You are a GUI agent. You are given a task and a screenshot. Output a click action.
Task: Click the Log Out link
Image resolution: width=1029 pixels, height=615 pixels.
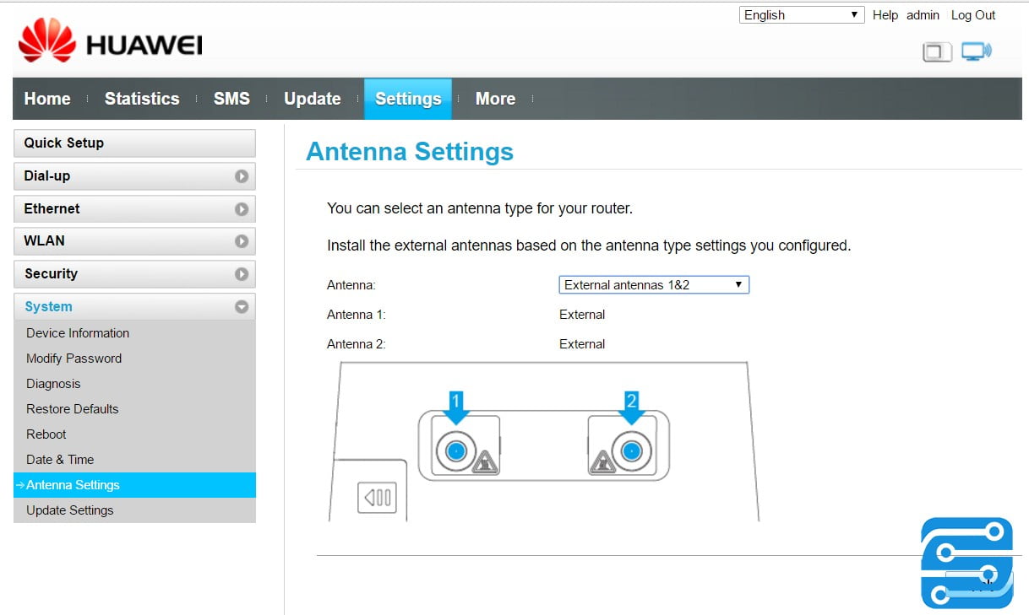pyautogui.click(x=972, y=15)
